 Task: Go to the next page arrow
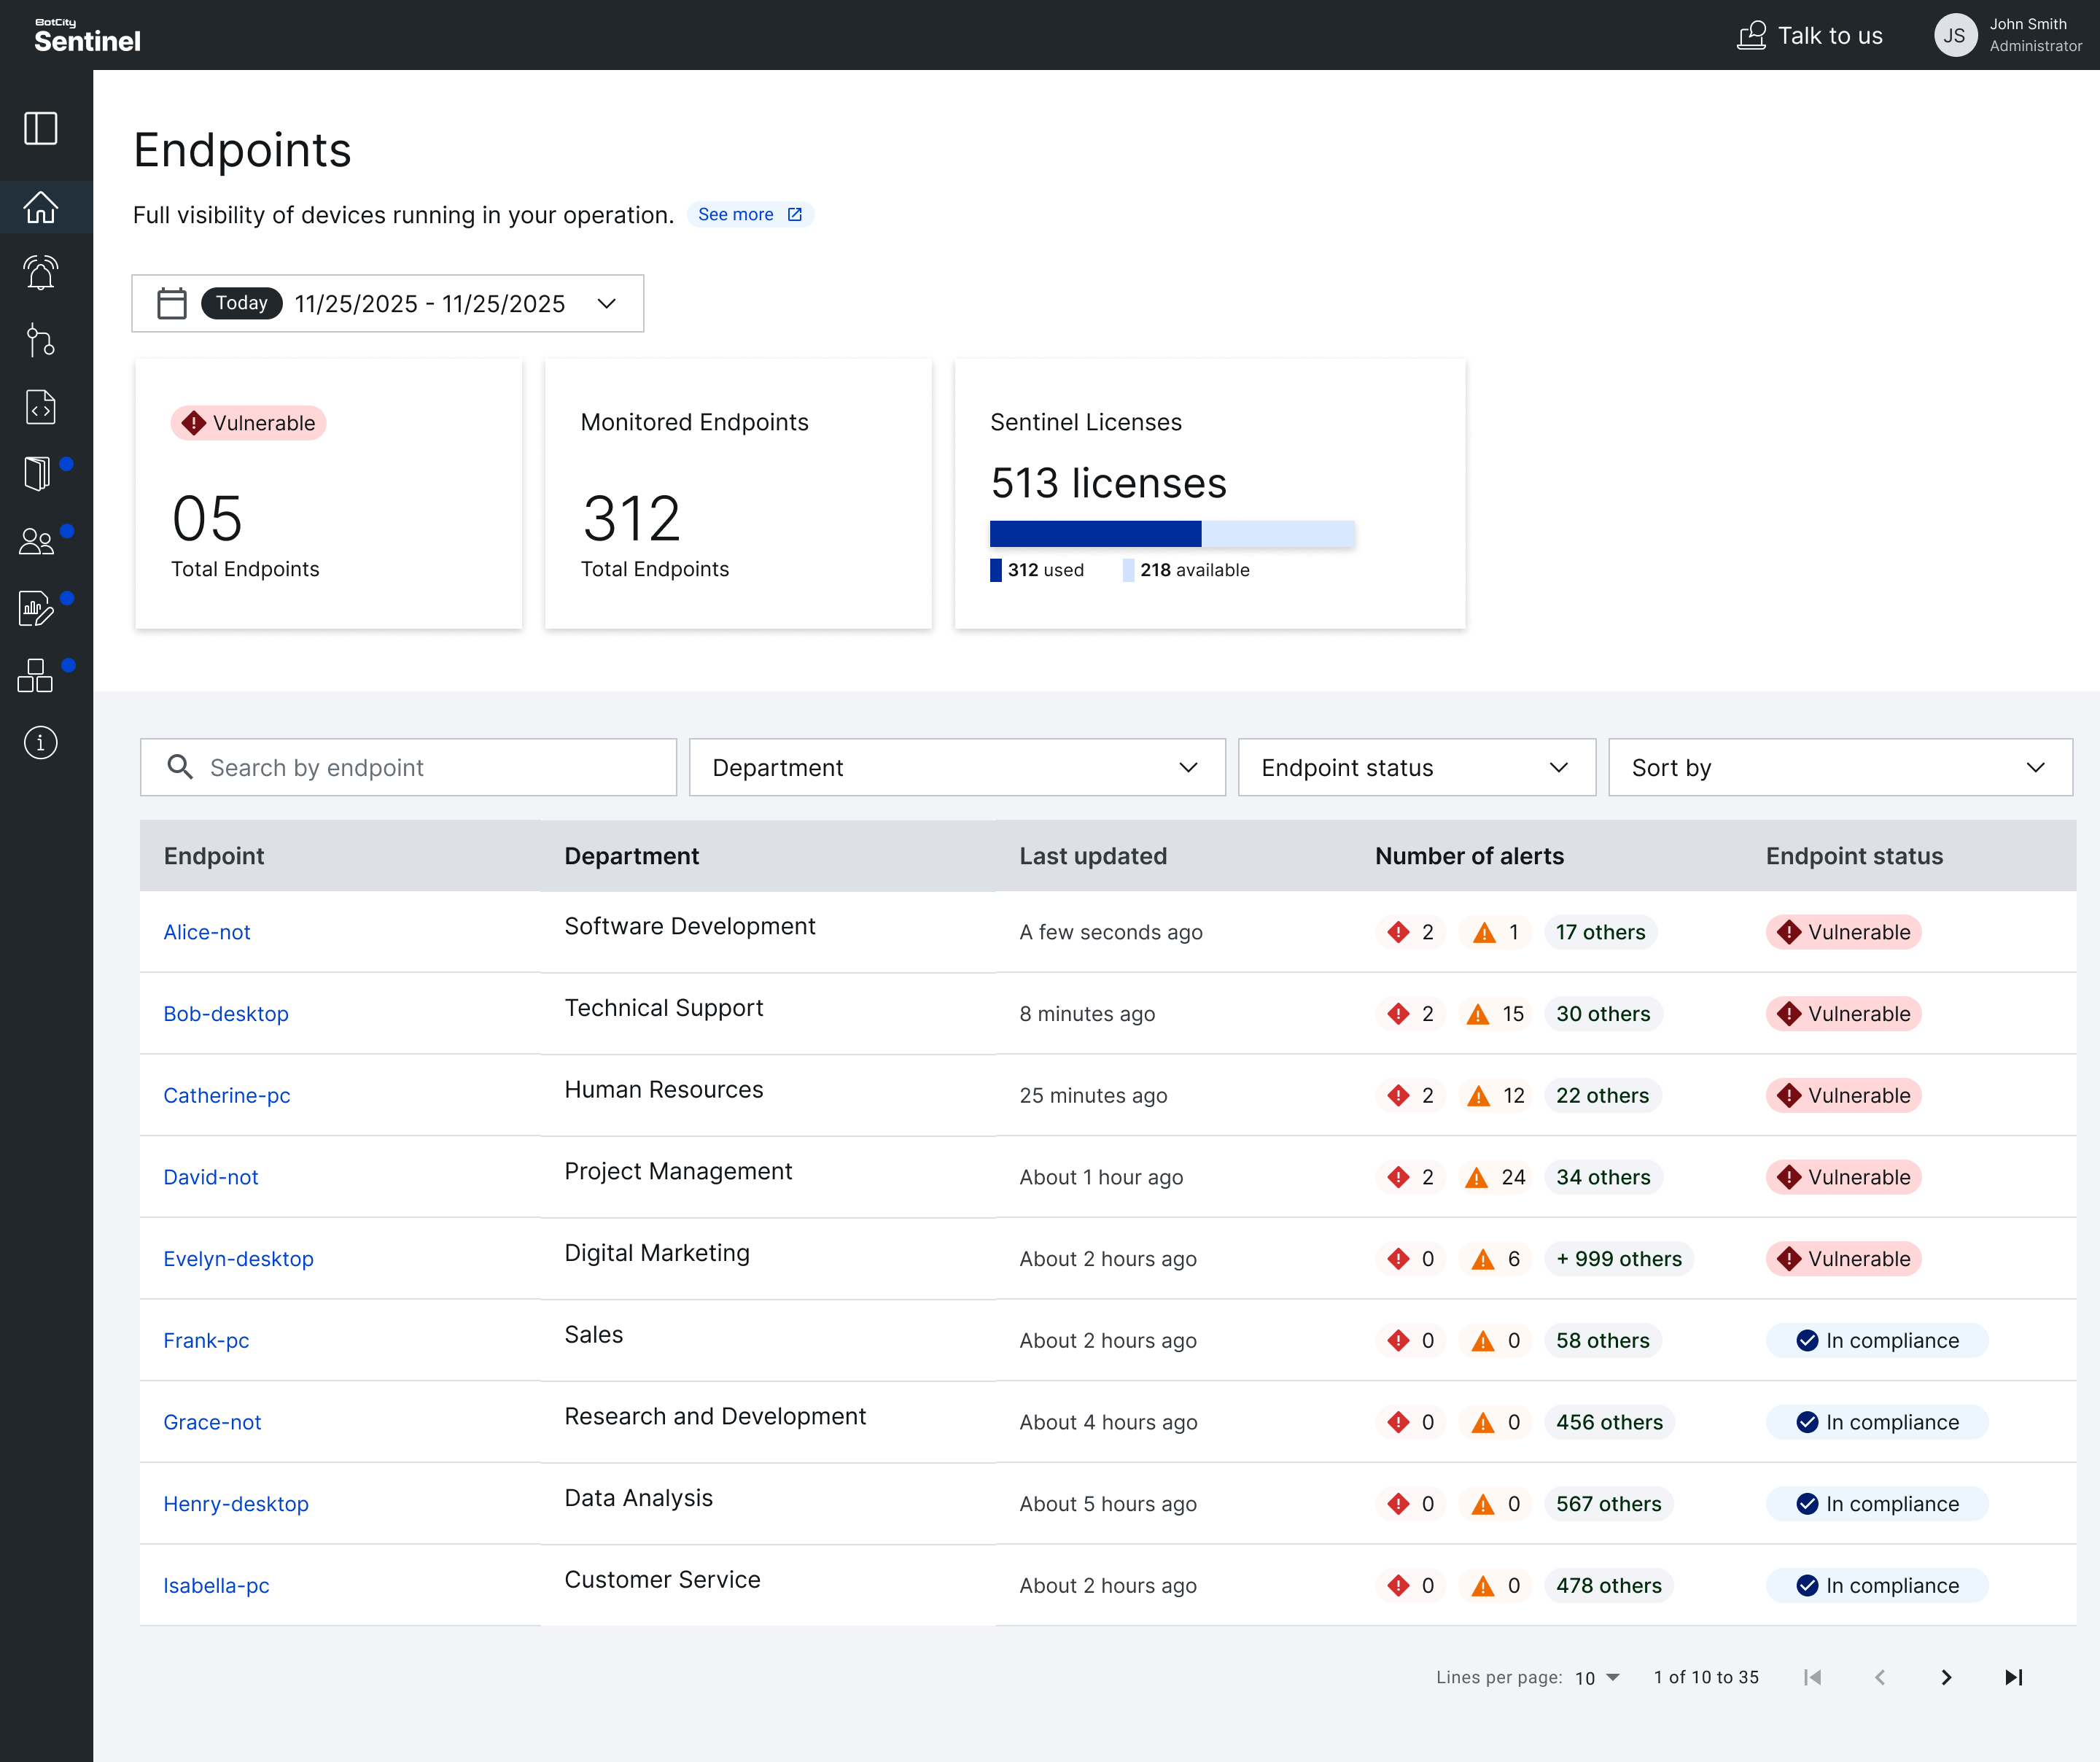1945,1677
